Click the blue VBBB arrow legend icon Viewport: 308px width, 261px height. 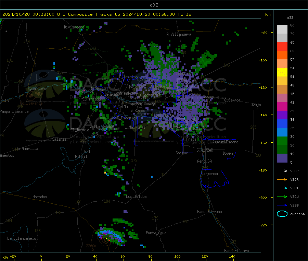(x=282, y=205)
